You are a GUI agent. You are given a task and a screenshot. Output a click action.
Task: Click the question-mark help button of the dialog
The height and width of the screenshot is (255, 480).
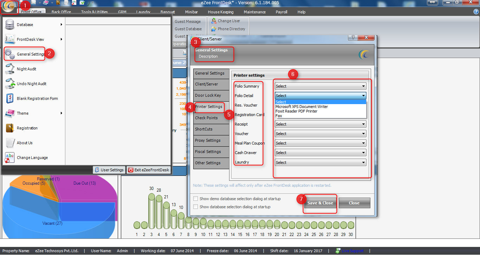352,38
